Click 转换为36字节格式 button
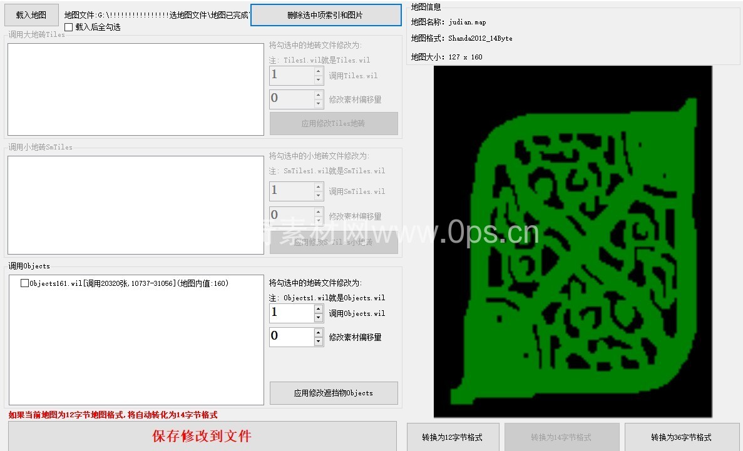The width and height of the screenshot is (743, 451). click(x=681, y=437)
